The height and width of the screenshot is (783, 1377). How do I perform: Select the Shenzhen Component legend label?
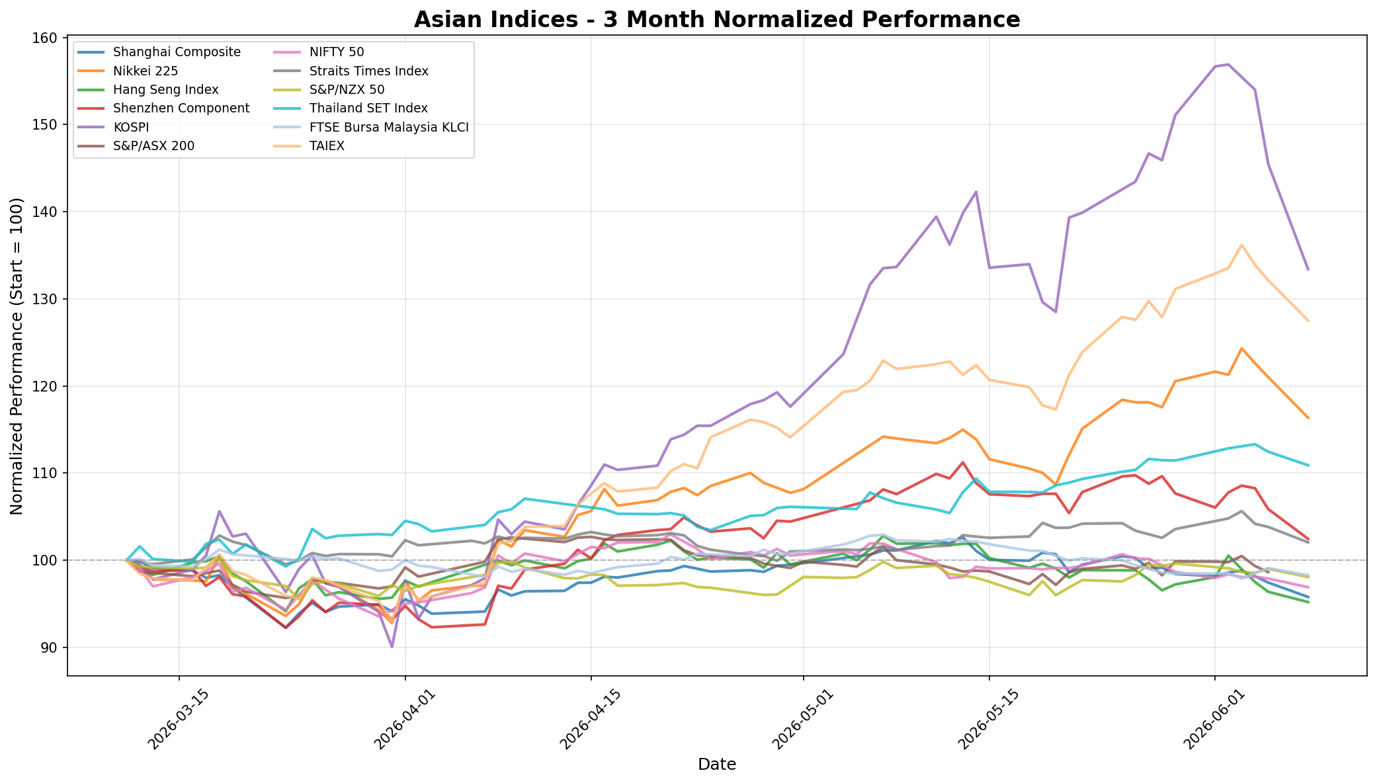(x=181, y=108)
